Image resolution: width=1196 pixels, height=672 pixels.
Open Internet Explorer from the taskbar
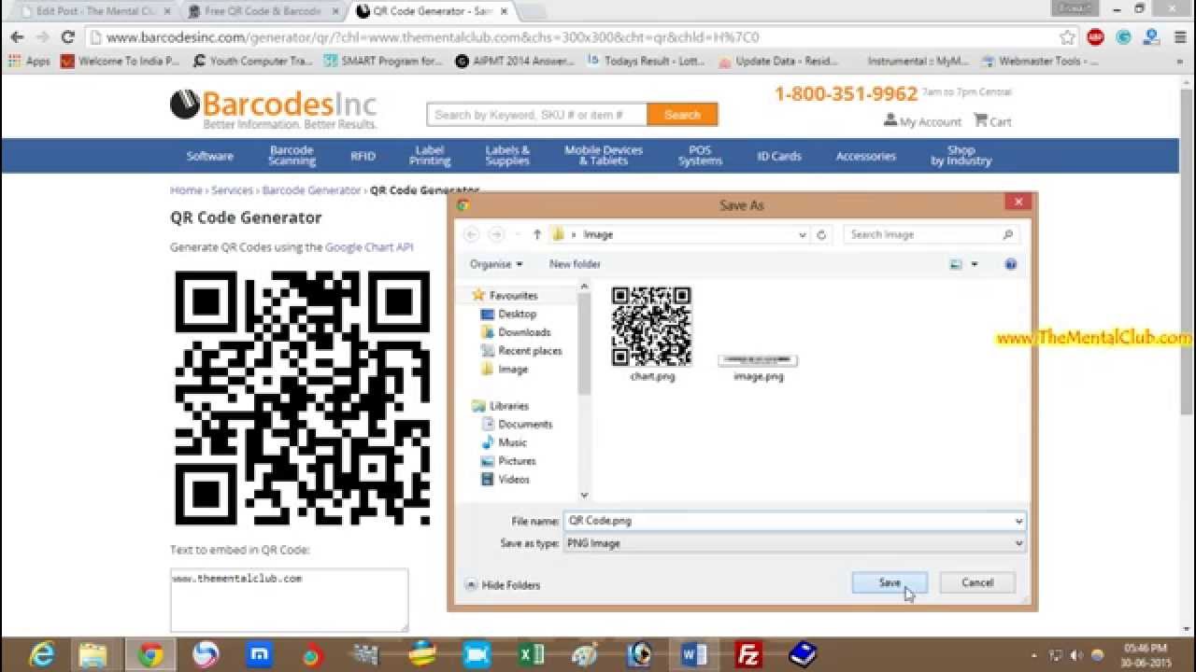[x=42, y=655]
